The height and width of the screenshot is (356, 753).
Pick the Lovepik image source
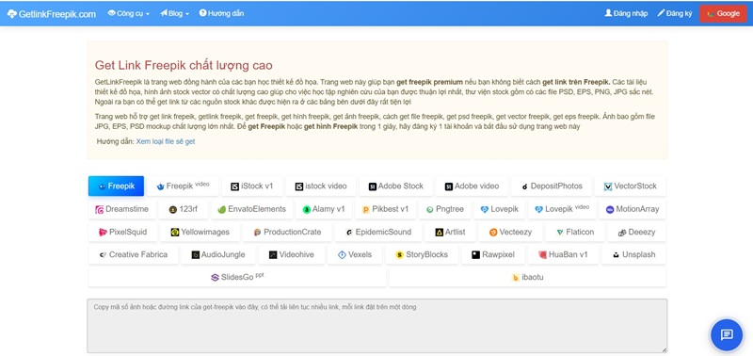(500, 209)
